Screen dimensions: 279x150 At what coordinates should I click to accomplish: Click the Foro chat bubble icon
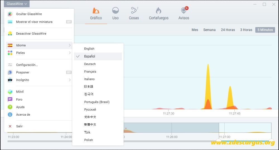[x=10, y=99]
